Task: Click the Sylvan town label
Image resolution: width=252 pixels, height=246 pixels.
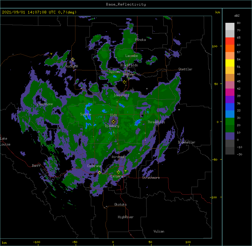Action: [x=114, y=72]
